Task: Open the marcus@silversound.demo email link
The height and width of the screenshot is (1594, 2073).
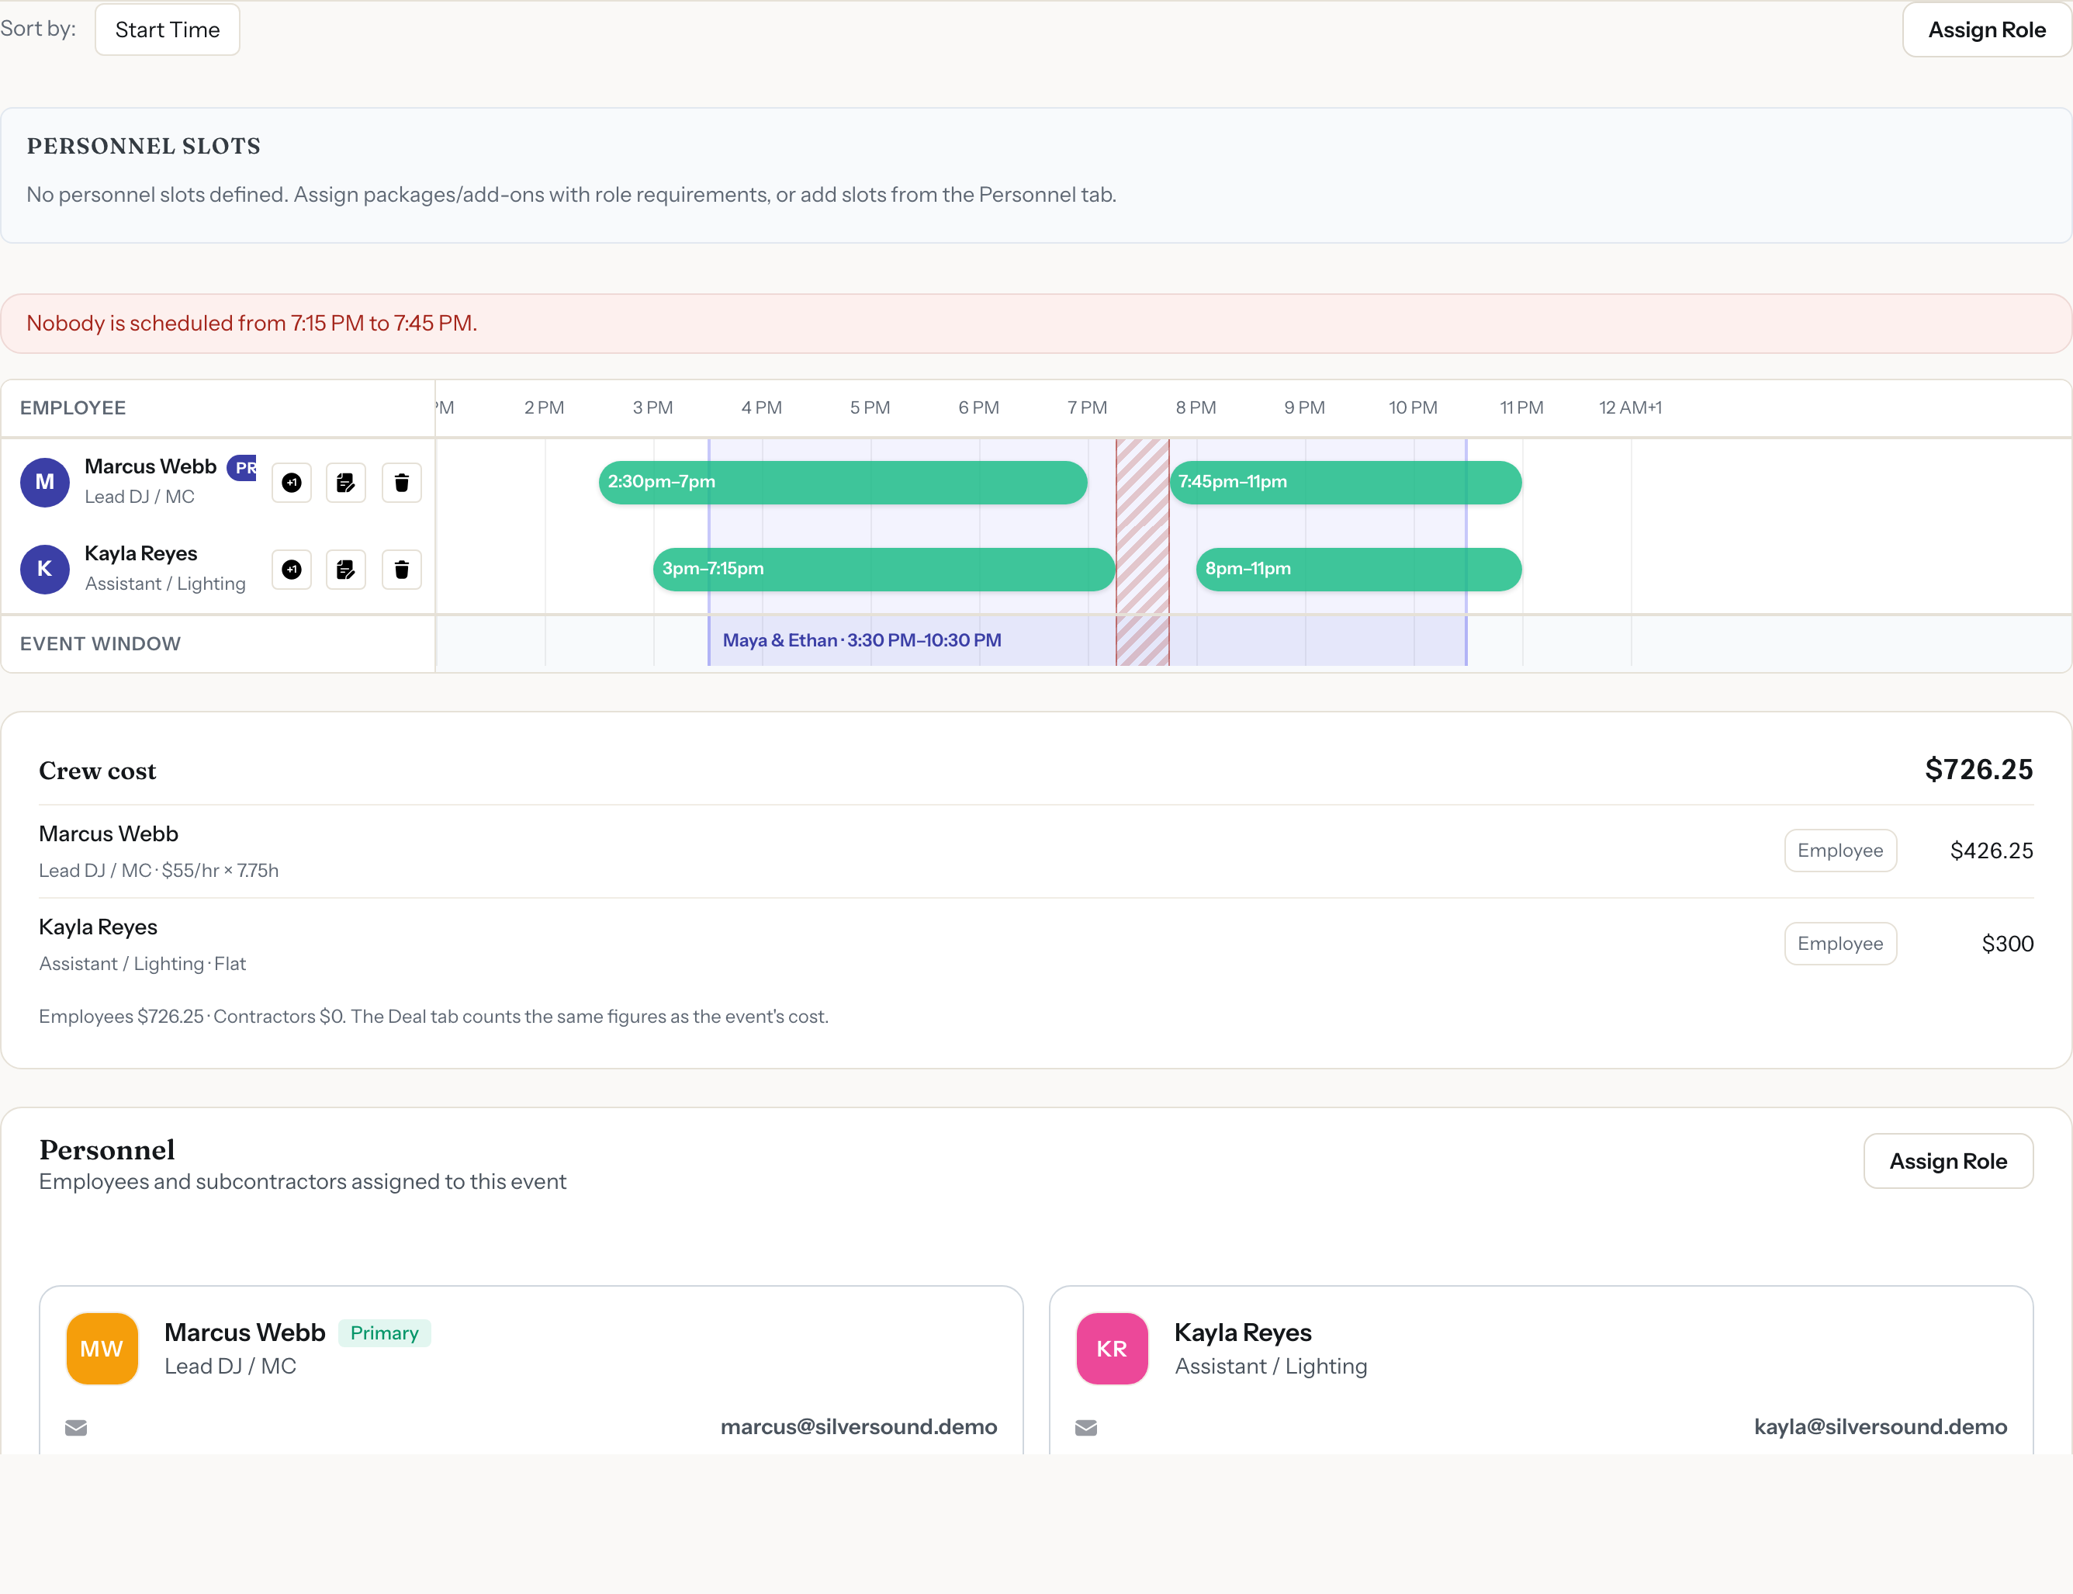Action: 858,1426
